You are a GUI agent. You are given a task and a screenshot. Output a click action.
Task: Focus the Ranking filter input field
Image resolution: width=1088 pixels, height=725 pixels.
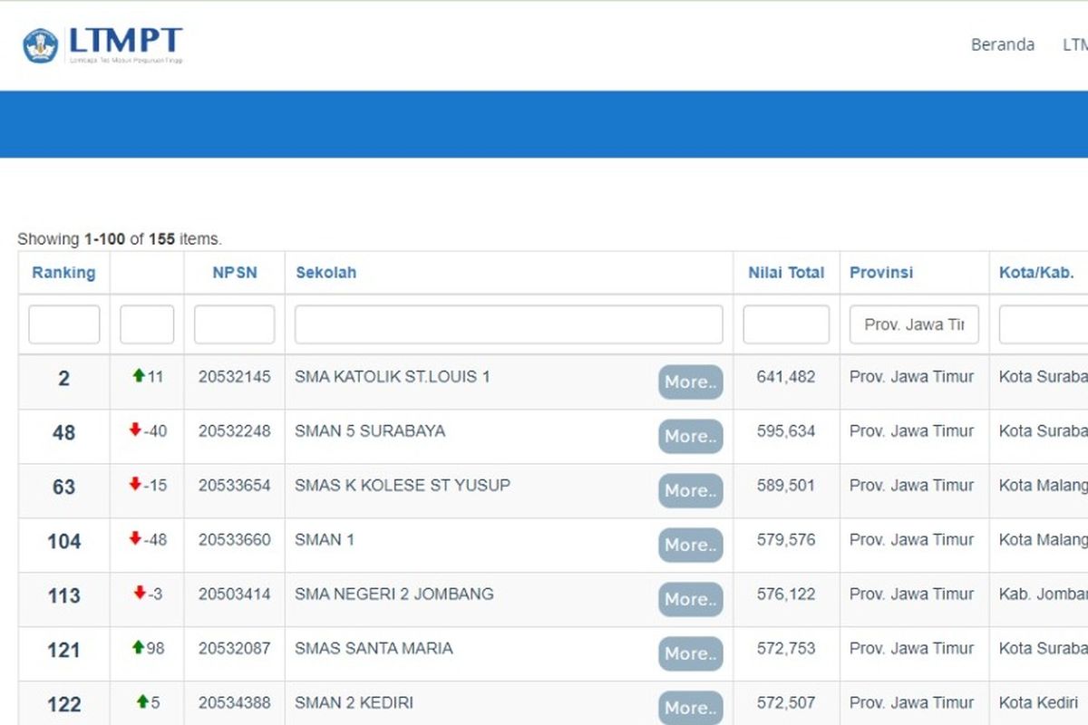(x=63, y=324)
